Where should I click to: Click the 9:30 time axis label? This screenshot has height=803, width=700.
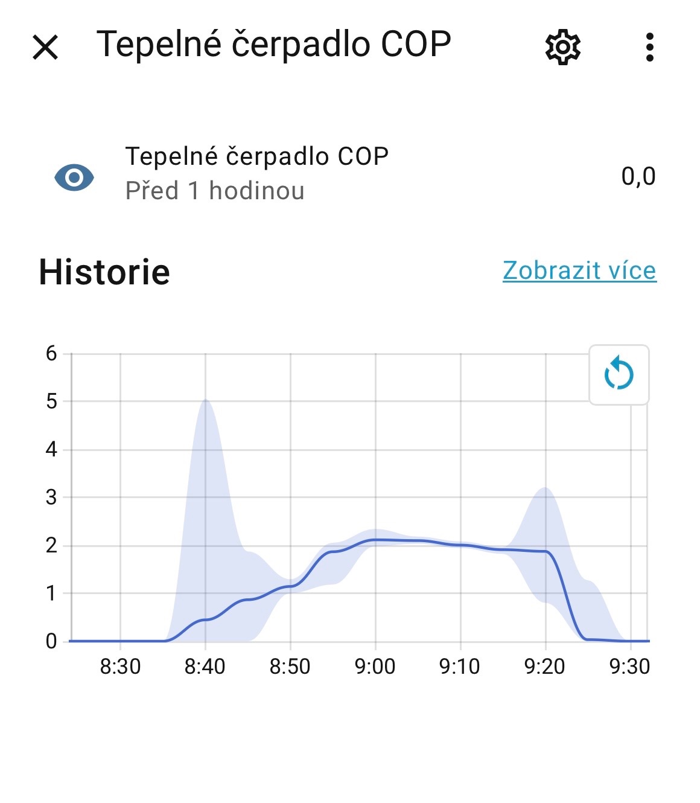pyautogui.click(x=629, y=667)
